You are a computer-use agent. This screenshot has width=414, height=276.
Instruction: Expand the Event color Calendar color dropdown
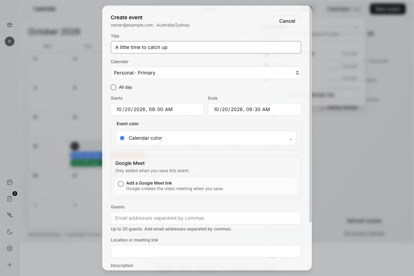pyautogui.click(x=206, y=138)
